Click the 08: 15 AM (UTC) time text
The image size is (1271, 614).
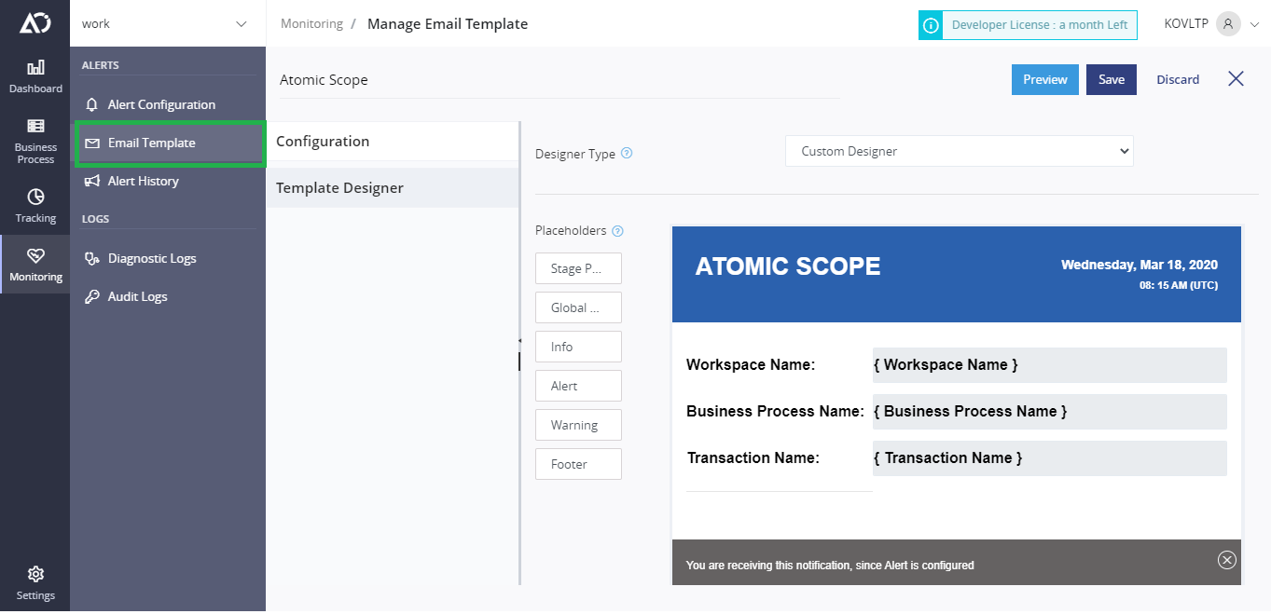point(1178,286)
